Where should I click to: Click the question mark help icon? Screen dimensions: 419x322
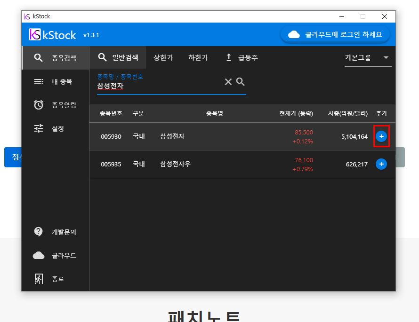[39, 232]
